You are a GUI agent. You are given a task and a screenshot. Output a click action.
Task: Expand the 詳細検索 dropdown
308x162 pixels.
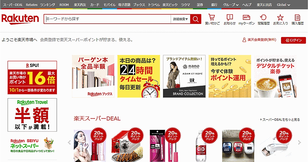(180, 19)
